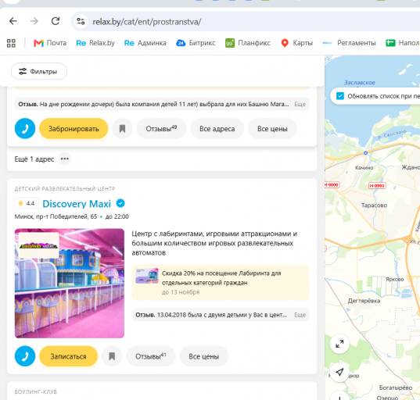Click the map marker near Качино
Image resolution: width=420 pixels, height=400 pixels.
(x=365, y=153)
